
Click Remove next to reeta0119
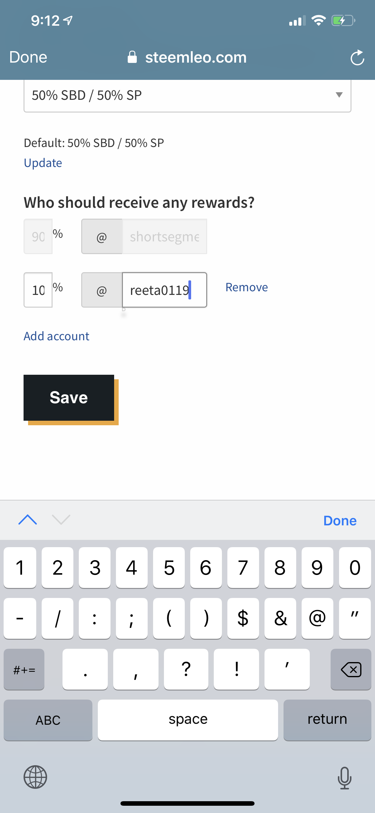click(x=246, y=287)
